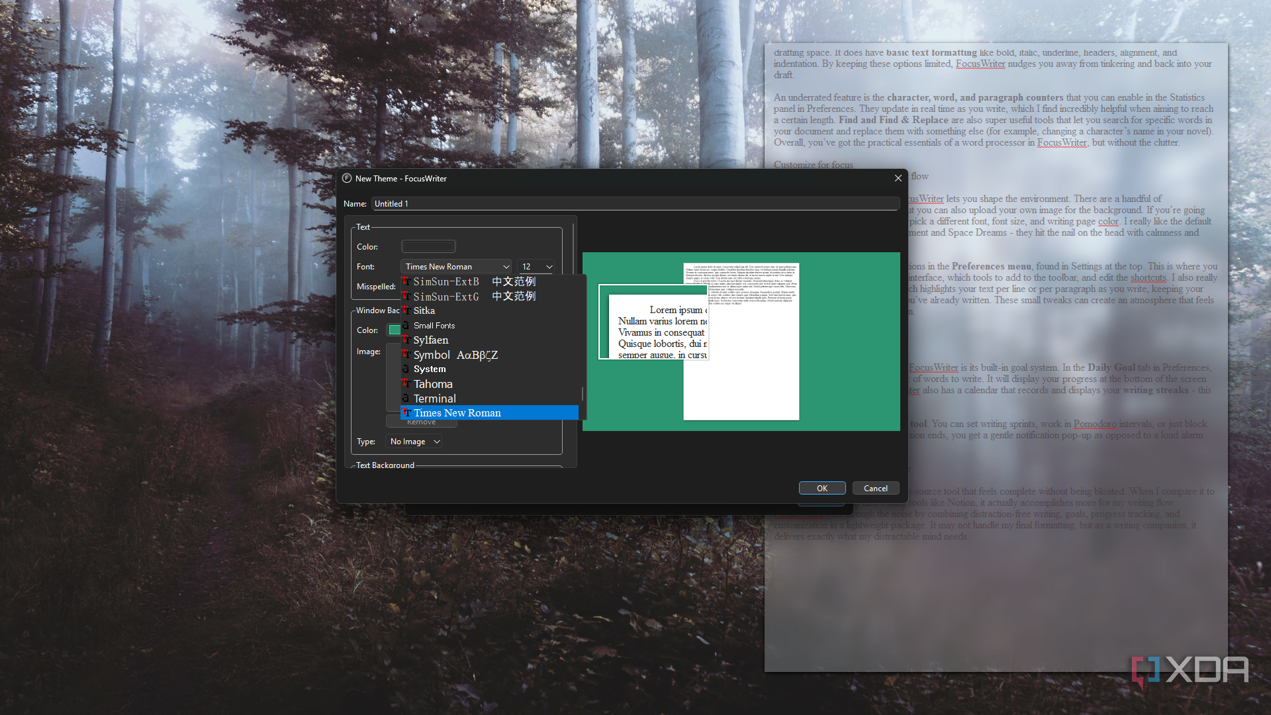Expand the font size 12 dropdown
The height and width of the screenshot is (715, 1271).
click(536, 267)
